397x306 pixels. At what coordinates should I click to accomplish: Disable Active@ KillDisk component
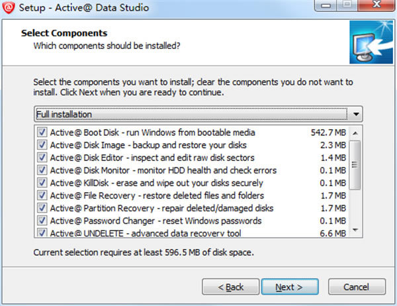42,183
